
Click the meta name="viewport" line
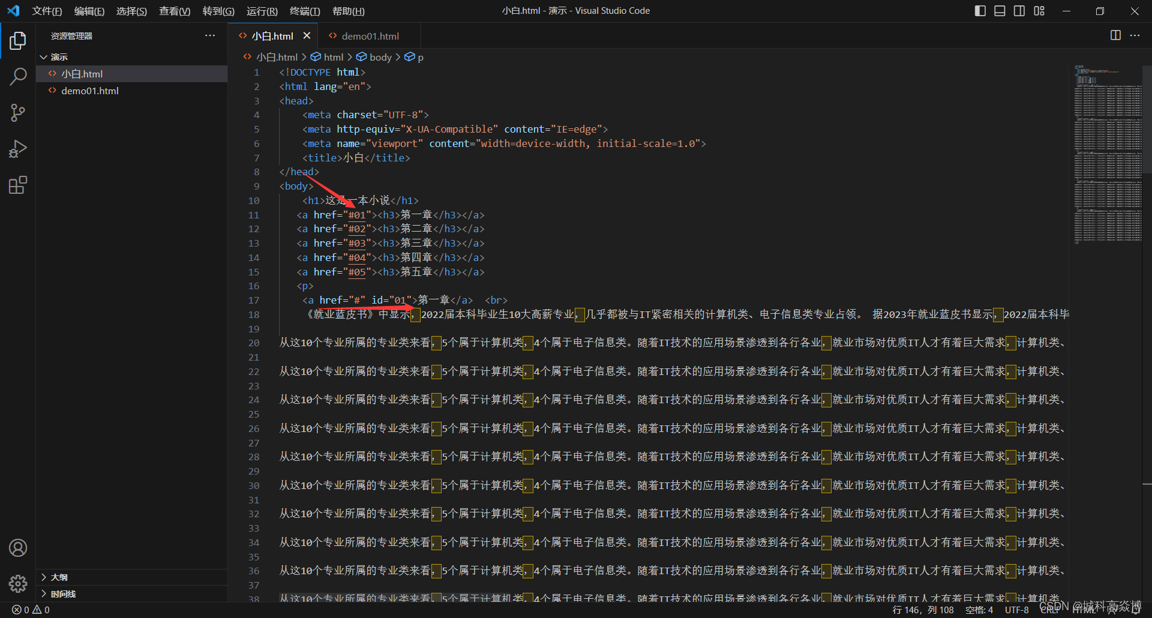504,143
